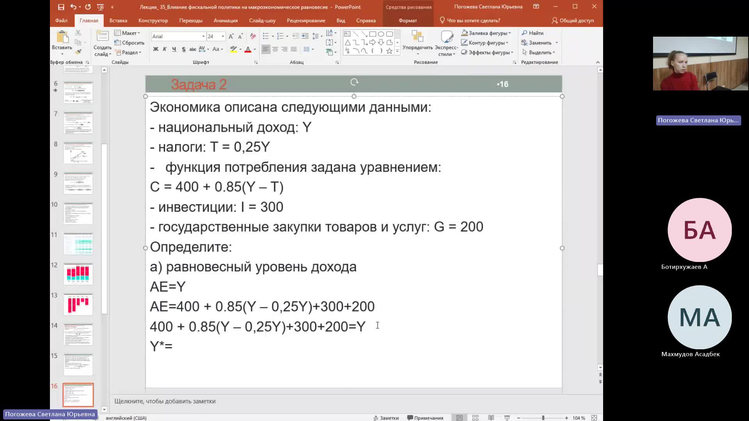
Task: Decrease list indent level
Action: coord(296,36)
